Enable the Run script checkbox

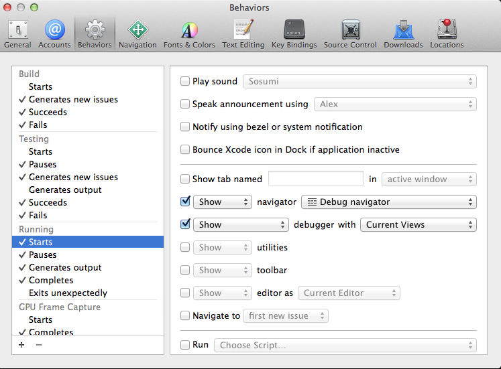tap(185, 345)
